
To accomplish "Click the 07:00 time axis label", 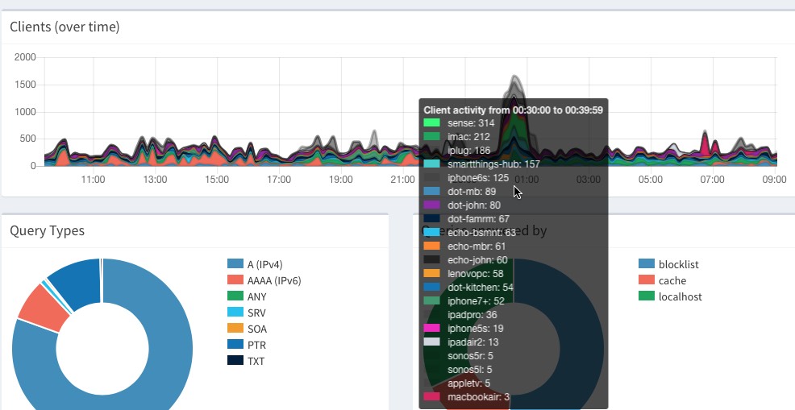I will (x=713, y=180).
